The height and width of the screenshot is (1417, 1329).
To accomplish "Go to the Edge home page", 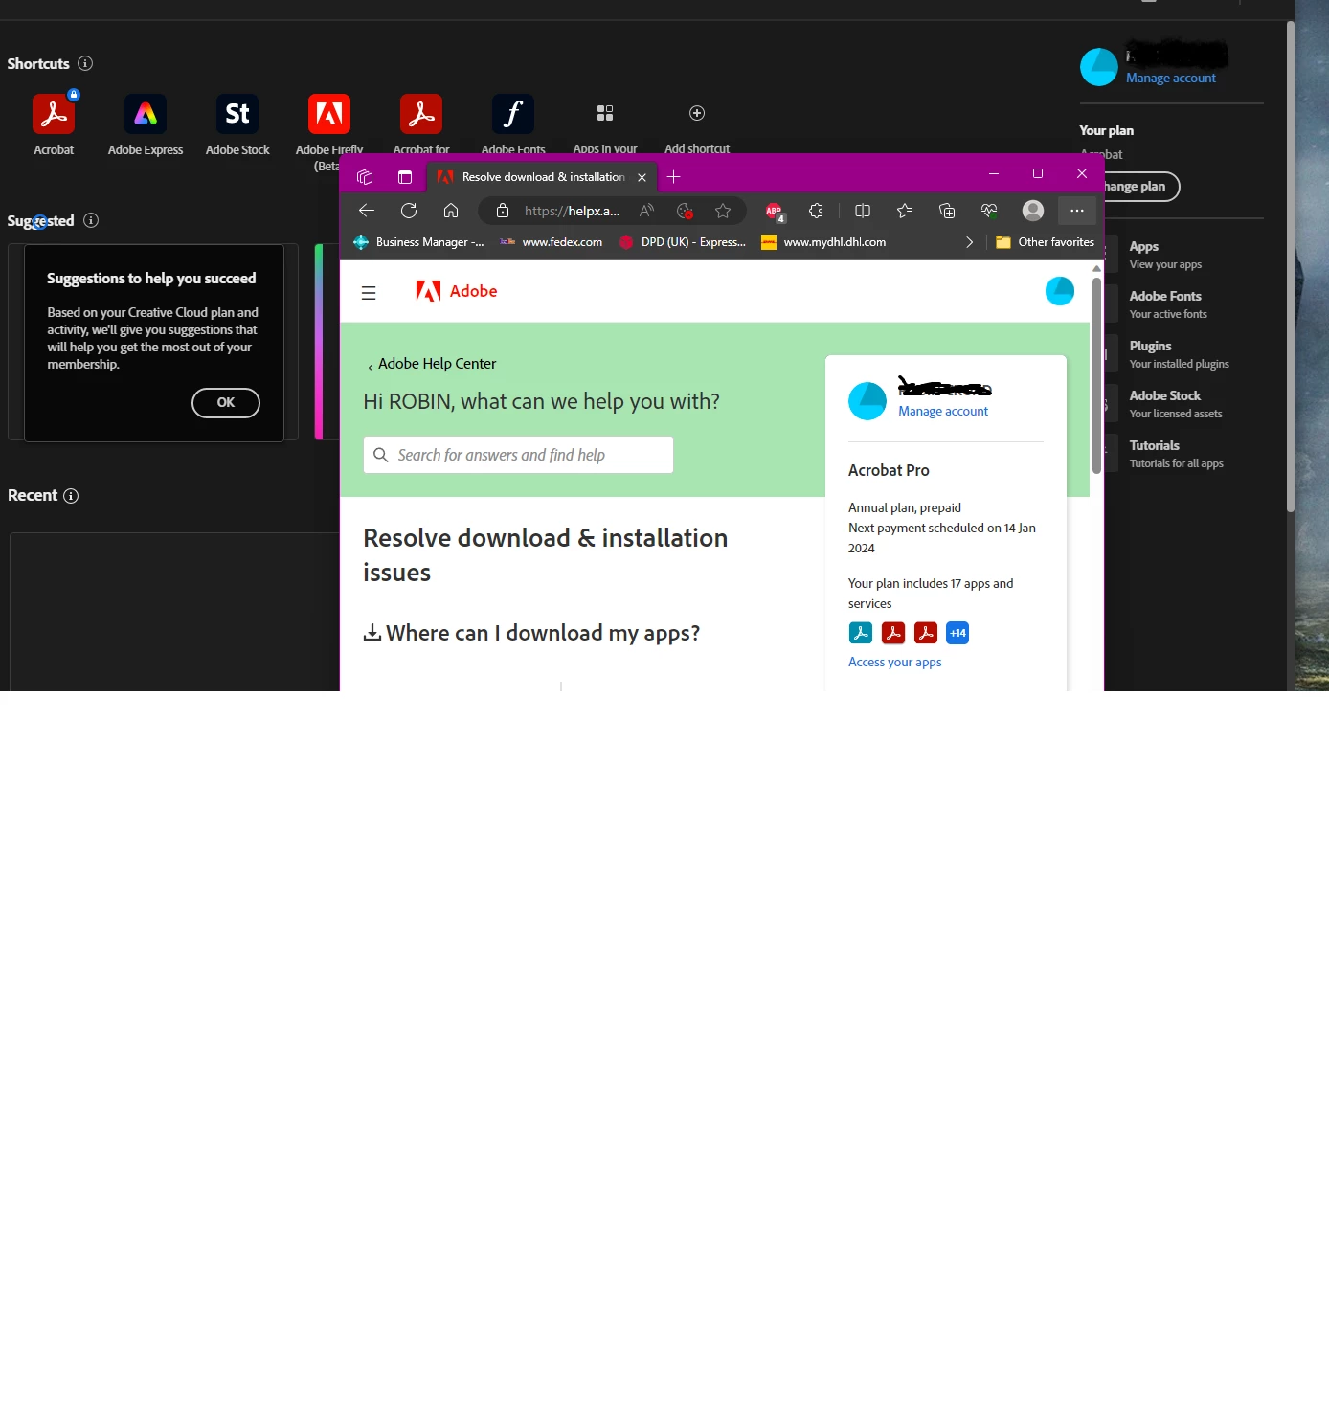I will pos(451,211).
